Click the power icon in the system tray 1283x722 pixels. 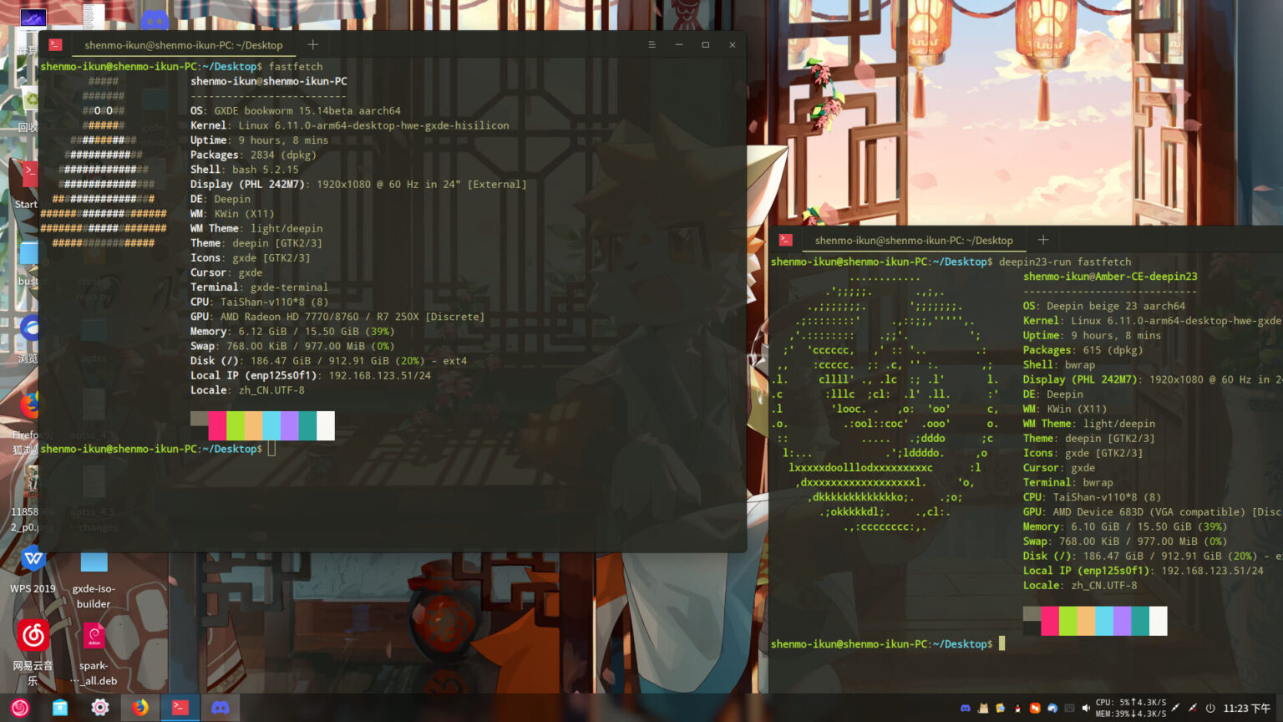tap(1210, 708)
